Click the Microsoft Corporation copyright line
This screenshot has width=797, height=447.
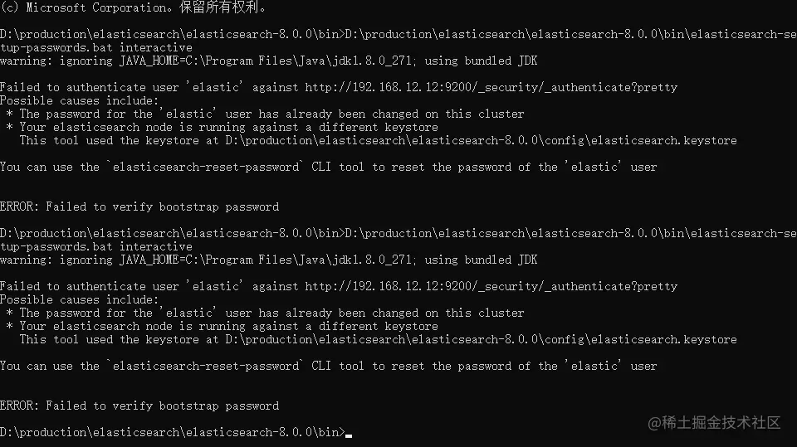[134, 7]
